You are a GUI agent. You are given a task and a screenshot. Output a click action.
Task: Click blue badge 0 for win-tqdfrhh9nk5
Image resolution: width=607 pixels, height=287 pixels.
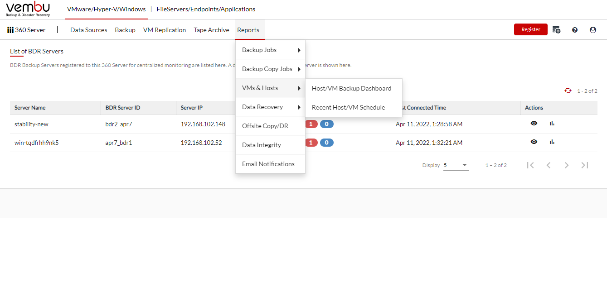327,143
